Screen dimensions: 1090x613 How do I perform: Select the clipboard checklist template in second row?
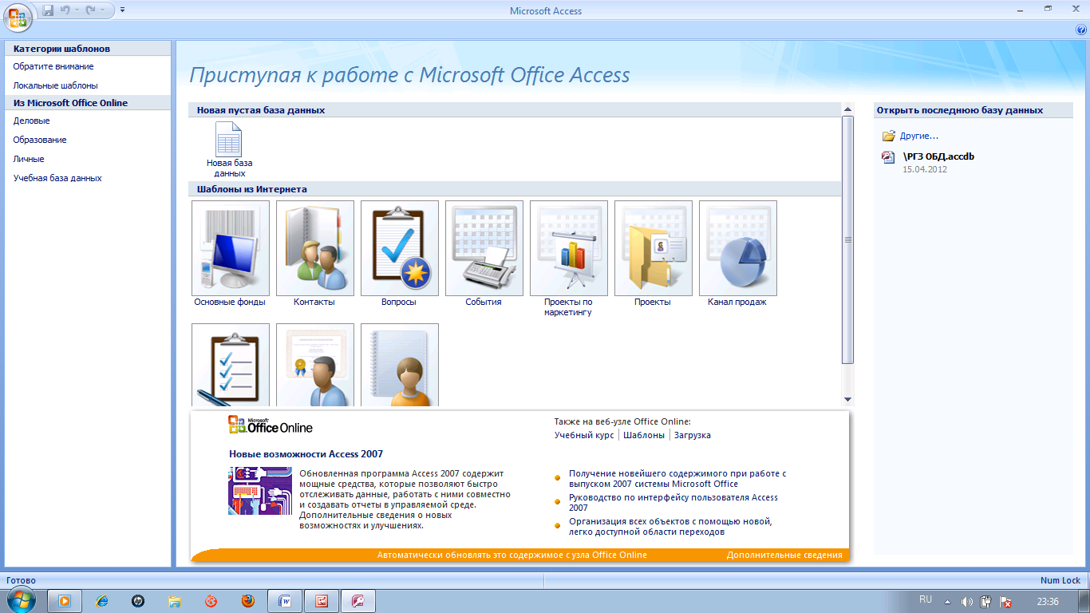point(231,365)
